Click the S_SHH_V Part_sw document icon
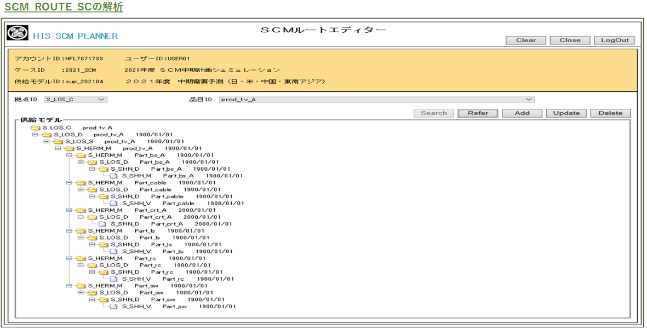 click(x=114, y=306)
